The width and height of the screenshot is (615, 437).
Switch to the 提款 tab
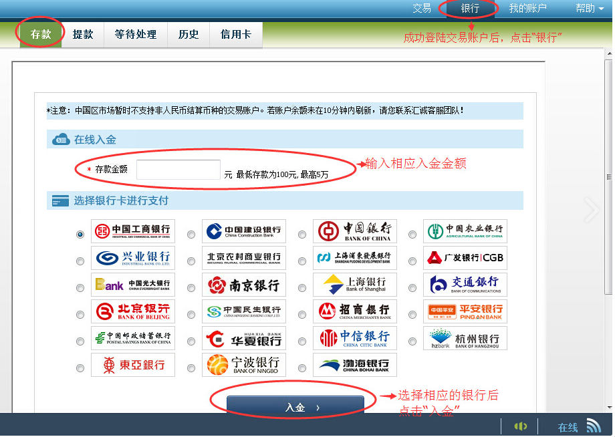coord(83,35)
